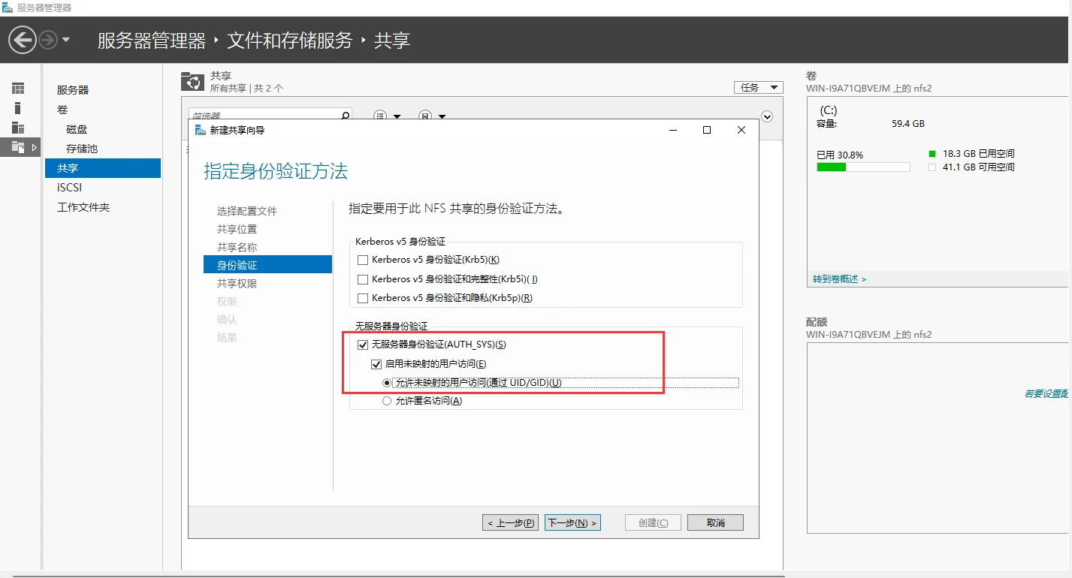Screen dimensions: 1072x578
Task: Select File and Storage Services sidebar icon
Action: [18, 147]
